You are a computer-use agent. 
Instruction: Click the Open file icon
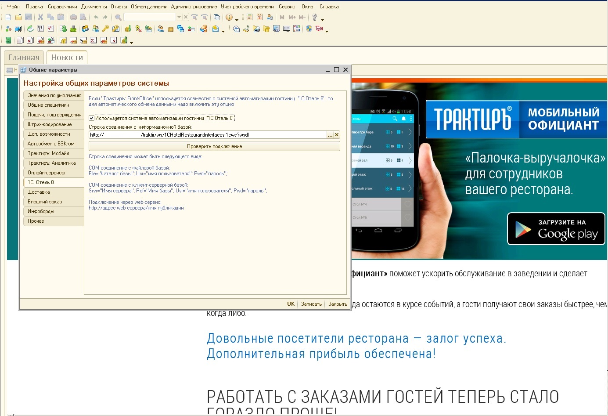click(18, 17)
